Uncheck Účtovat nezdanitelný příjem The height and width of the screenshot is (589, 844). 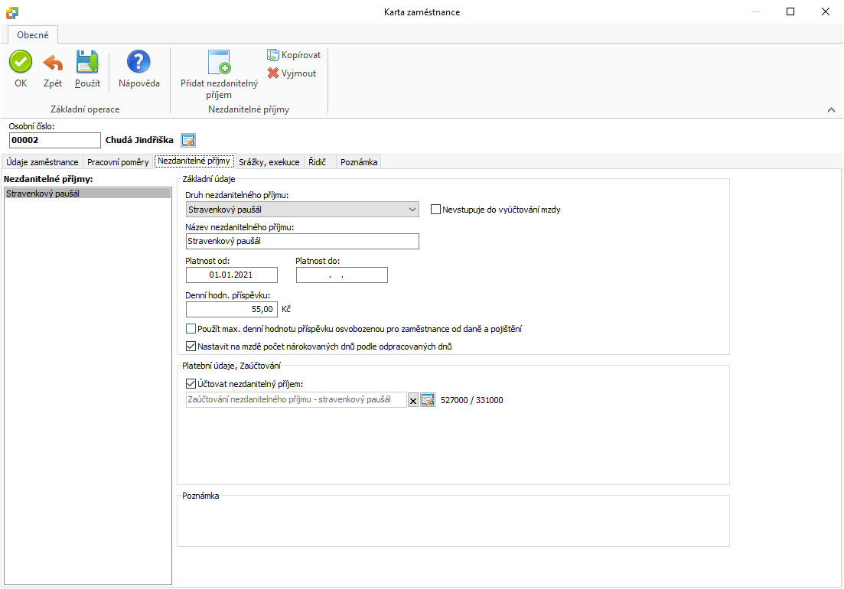pos(191,384)
